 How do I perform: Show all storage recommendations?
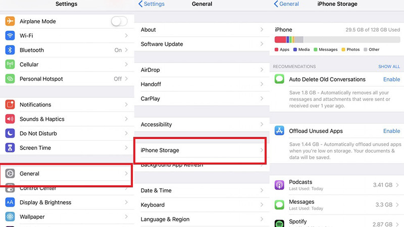[389, 67]
